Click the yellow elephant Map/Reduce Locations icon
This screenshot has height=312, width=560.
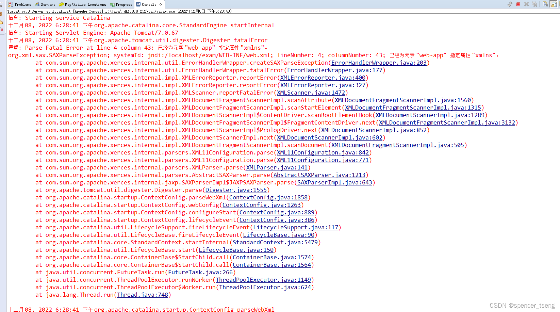point(61,4)
